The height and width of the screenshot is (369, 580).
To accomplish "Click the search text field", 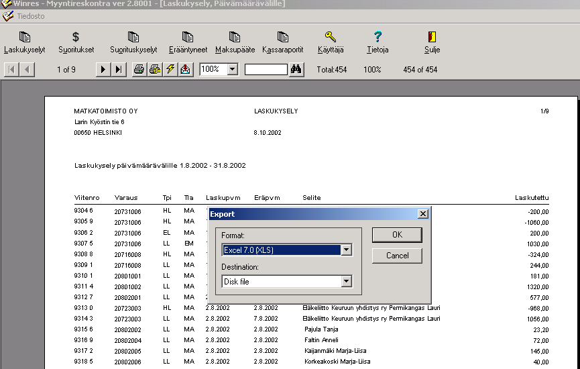I will (x=266, y=70).
